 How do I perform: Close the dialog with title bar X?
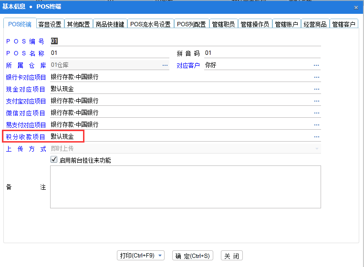point(356,7)
